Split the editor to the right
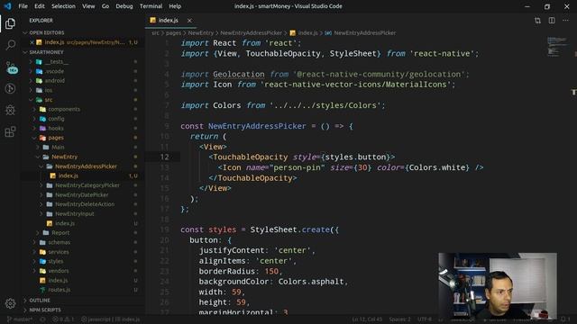 tap(552, 21)
